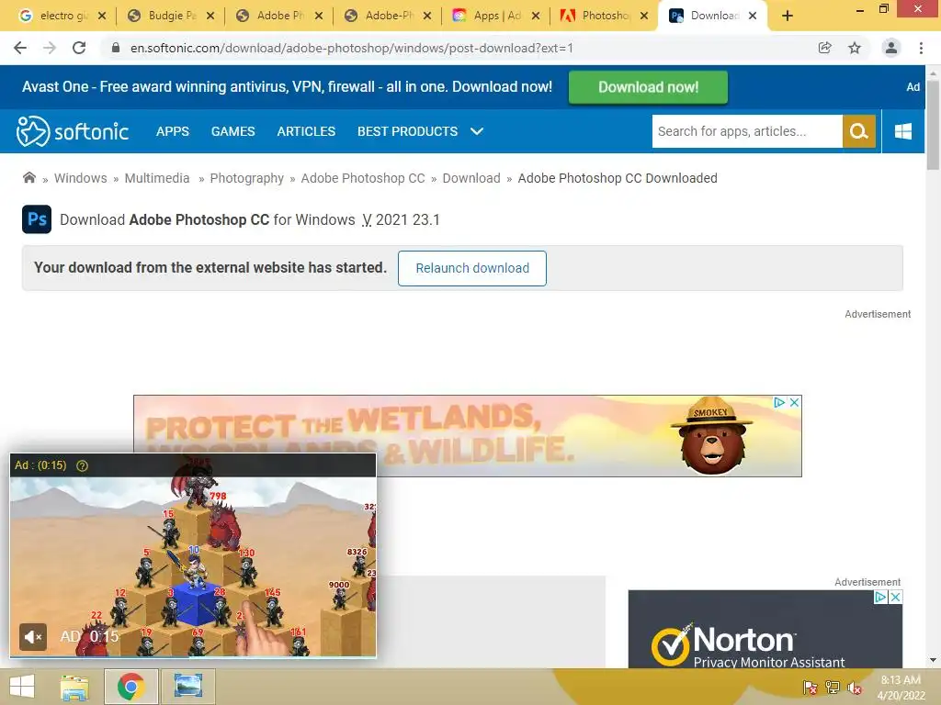
Task: Open the APPS menu
Action: point(173,131)
